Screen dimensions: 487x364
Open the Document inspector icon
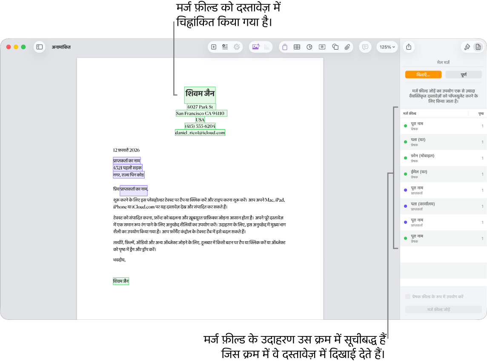[478, 47]
